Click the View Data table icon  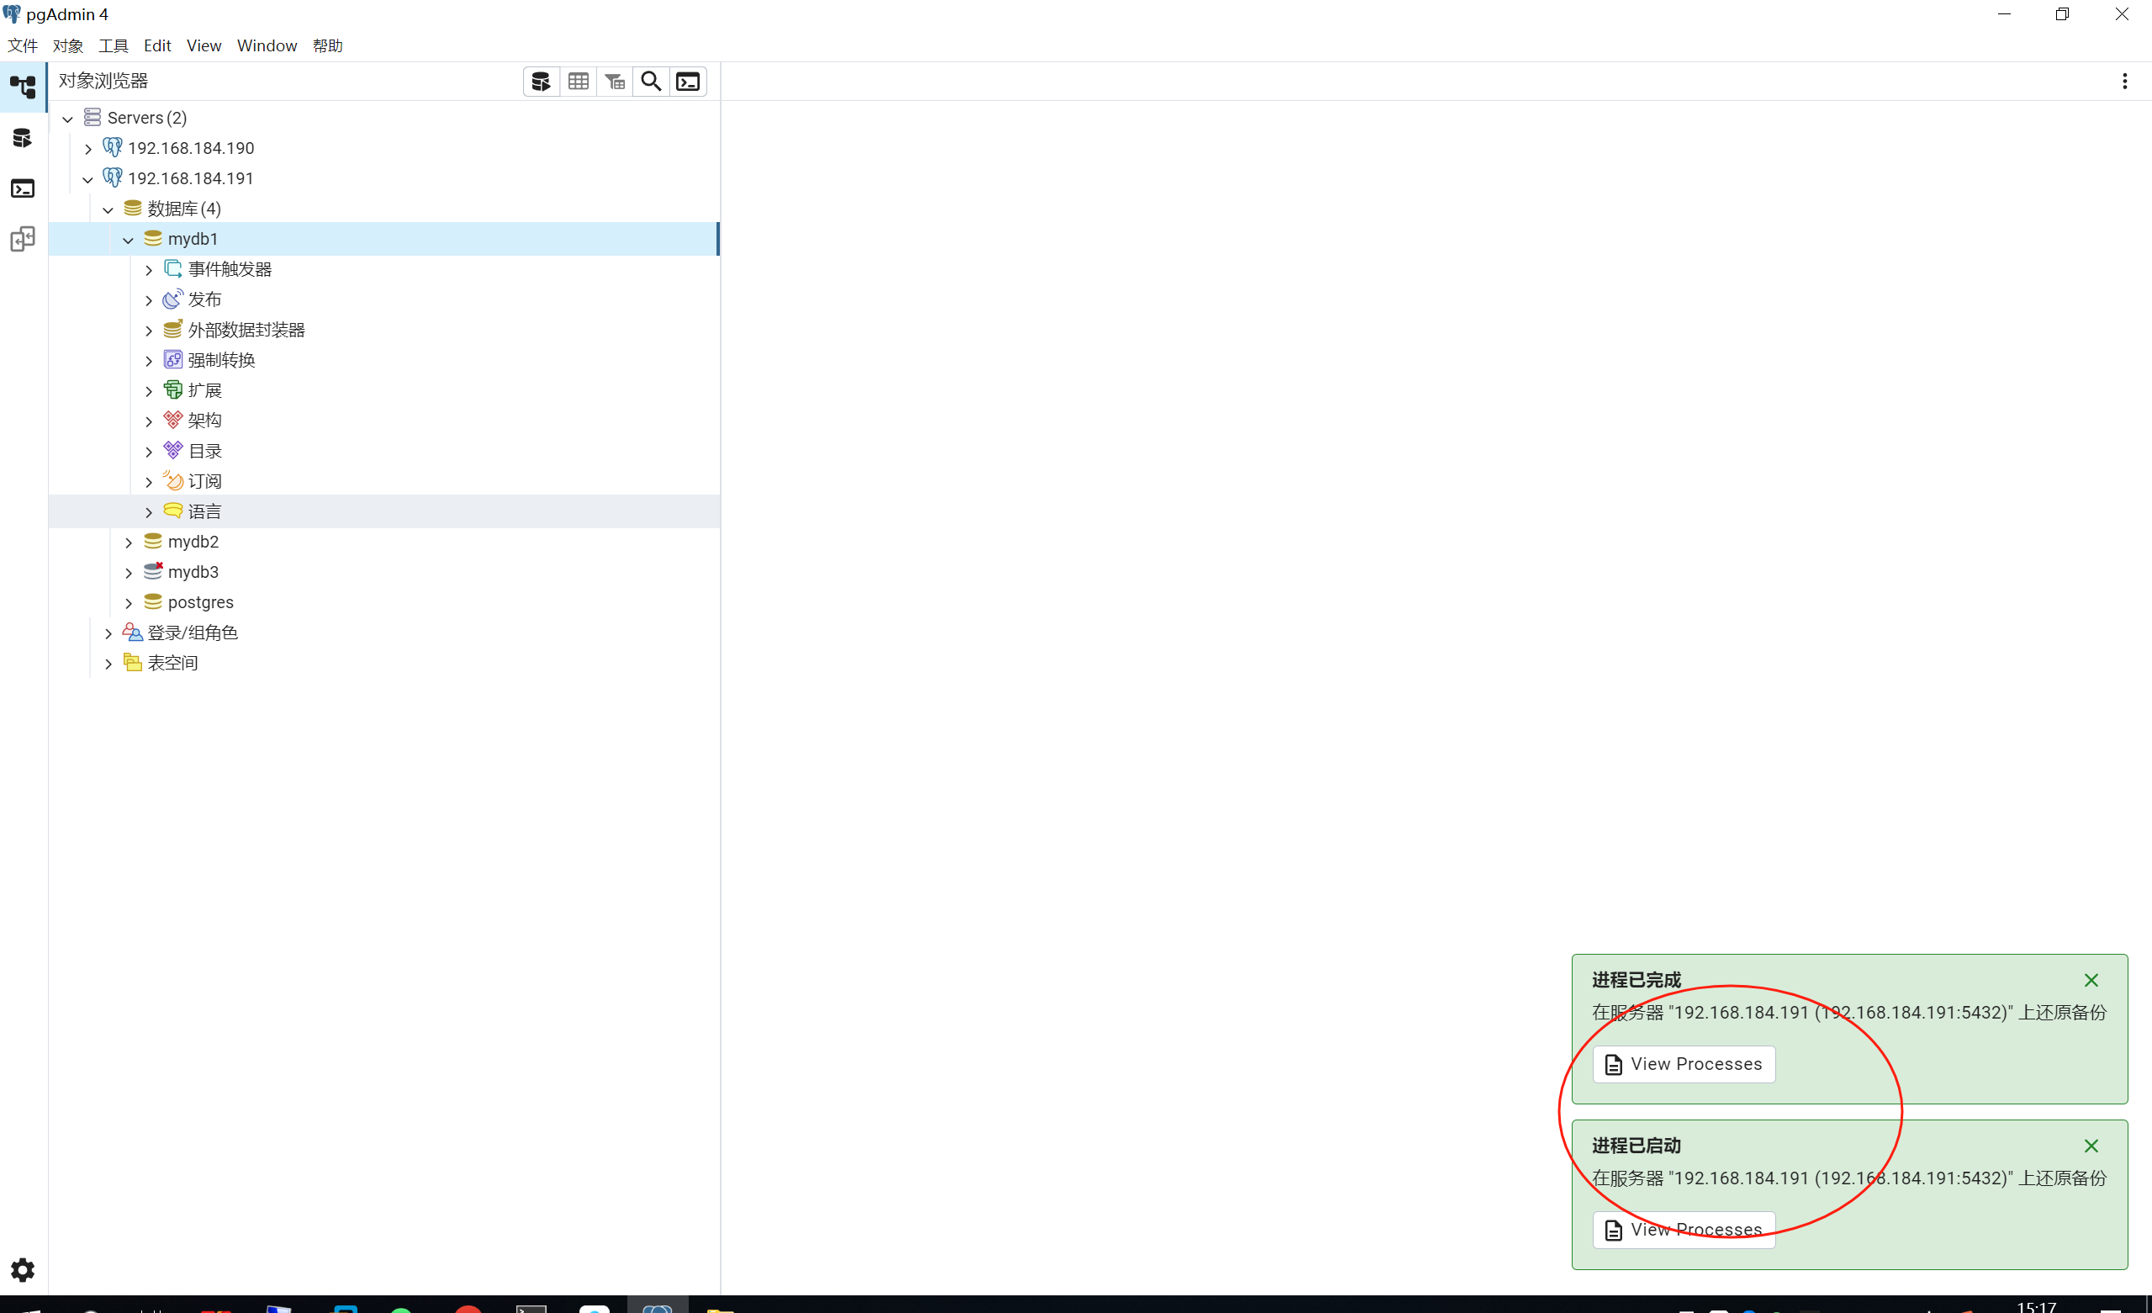pyautogui.click(x=579, y=82)
